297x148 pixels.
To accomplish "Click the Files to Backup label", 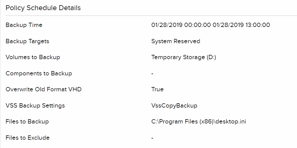I will (x=27, y=122).
